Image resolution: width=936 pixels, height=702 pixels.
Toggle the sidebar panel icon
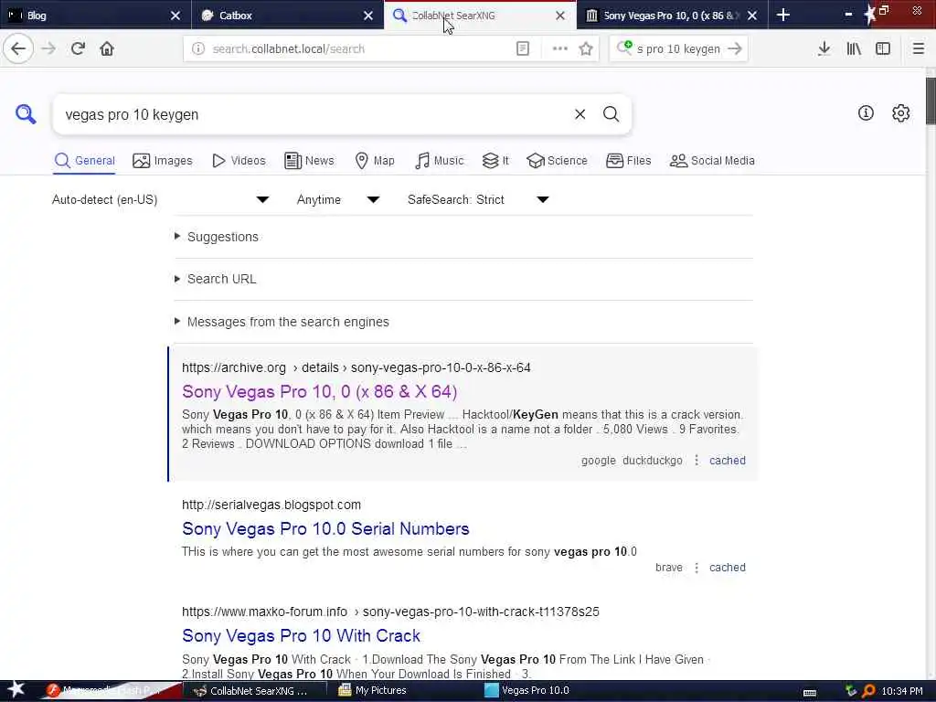pyautogui.click(x=883, y=49)
